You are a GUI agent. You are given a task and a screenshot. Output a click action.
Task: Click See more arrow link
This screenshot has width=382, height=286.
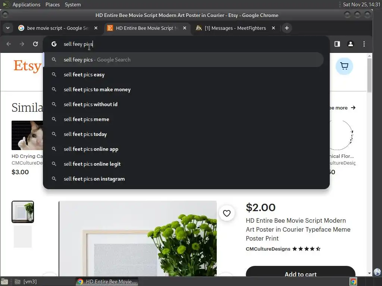[x=342, y=108]
